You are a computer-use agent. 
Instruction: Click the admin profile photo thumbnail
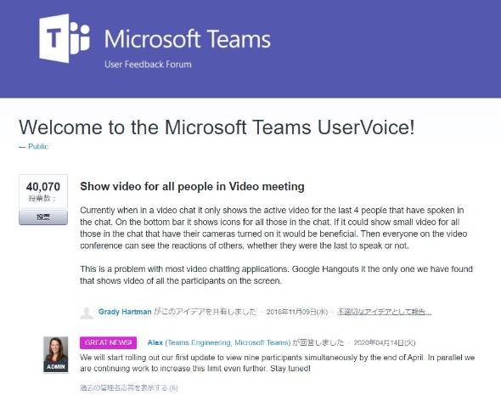55,354
